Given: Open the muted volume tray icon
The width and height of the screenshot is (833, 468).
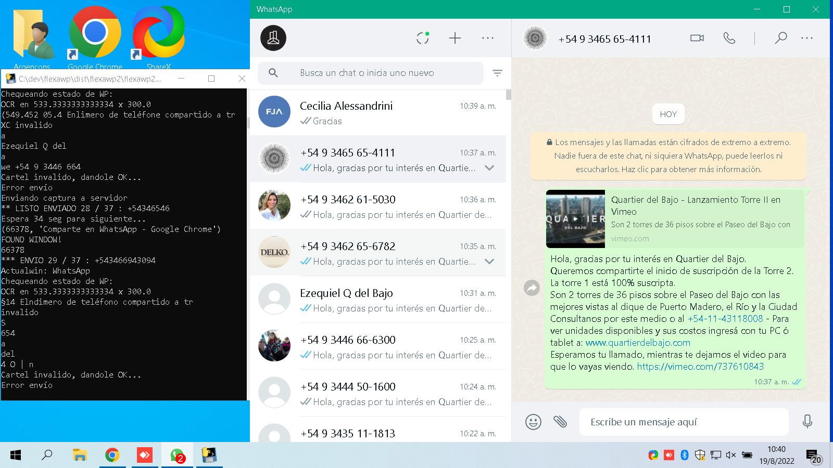Looking at the screenshot, I should pyautogui.click(x=731, y=456).
